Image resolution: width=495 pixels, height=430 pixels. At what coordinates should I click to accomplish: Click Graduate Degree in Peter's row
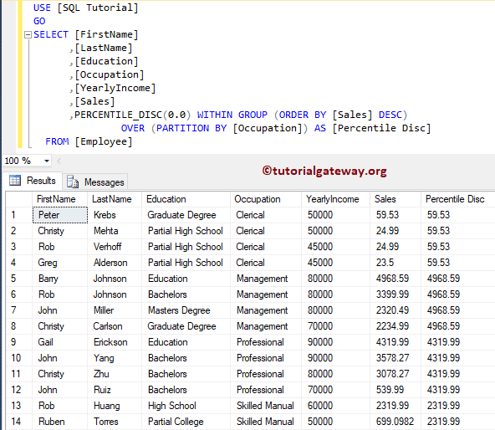click(186, 215)
